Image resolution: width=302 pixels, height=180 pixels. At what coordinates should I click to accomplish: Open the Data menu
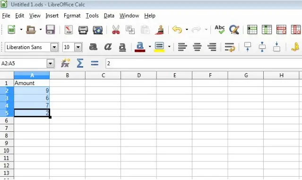tap(109, 16)
